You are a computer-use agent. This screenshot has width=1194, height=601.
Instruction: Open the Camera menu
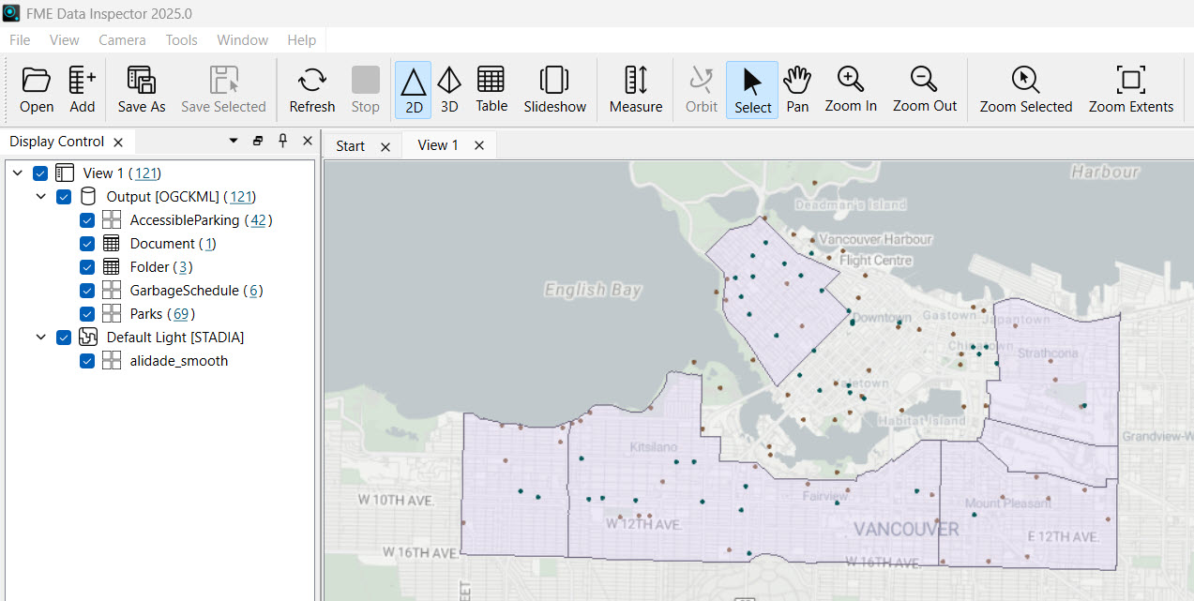pos(122,40)
